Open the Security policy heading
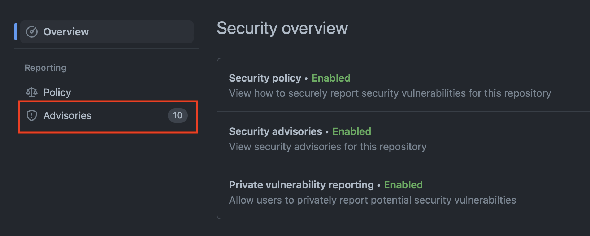 pyautogui.click(x=265, y=78)
